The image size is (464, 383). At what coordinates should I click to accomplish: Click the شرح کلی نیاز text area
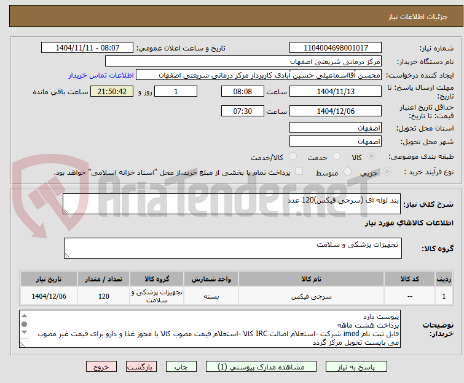pyautogui.click(x=232, y=204)
